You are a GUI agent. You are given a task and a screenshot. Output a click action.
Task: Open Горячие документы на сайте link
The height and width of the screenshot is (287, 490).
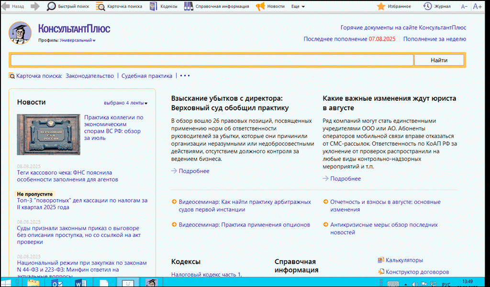point(403,28)
